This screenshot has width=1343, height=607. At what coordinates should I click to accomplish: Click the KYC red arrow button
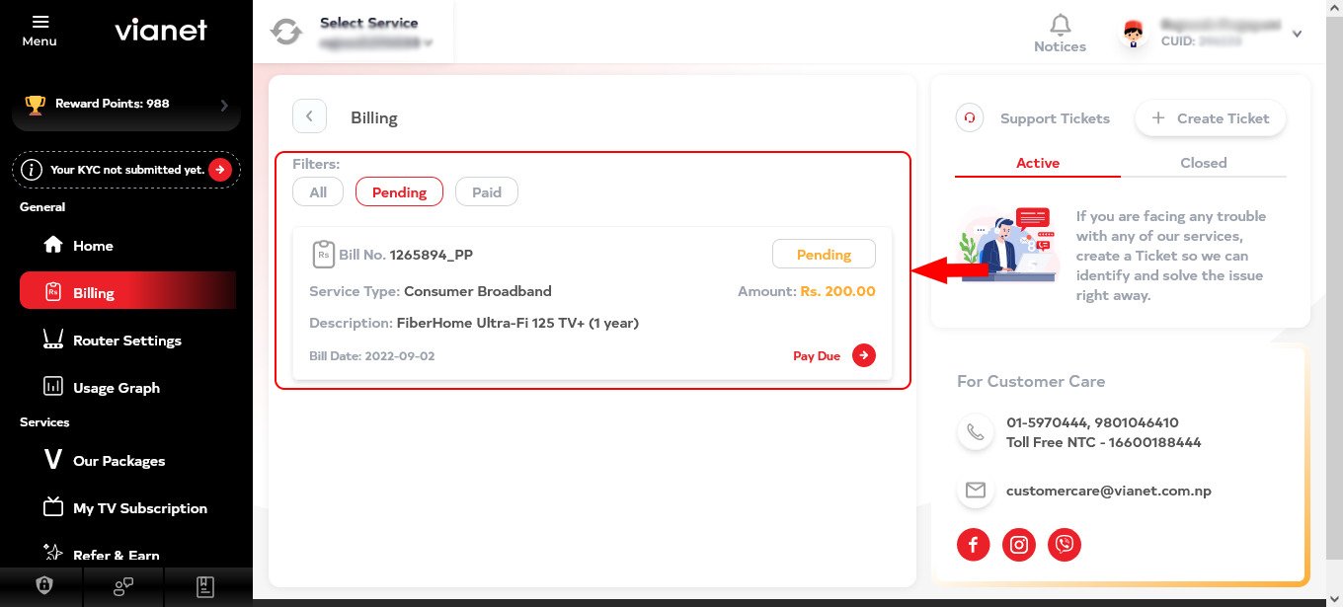[x=219, y=170]
